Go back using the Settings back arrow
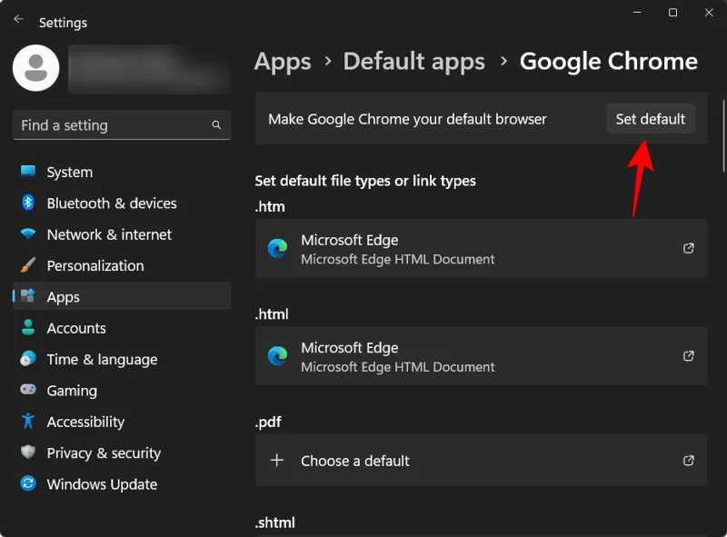Viewport: 727px width, 537px height. click(18, 19)
